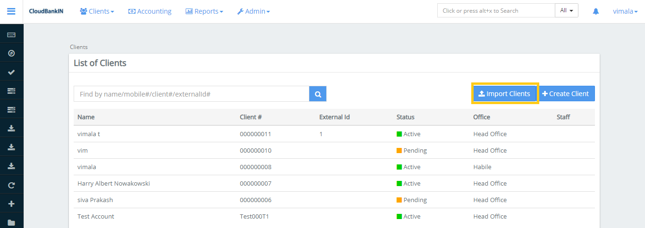The image size is (645, 228).
Task: Toggle the hamburger sidebar menu
Action: coord(11,11)
